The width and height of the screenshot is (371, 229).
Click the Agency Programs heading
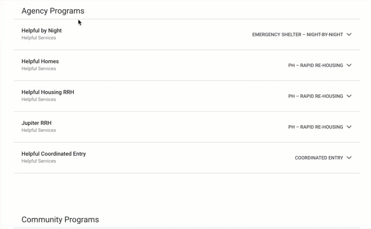click(53, 11)
